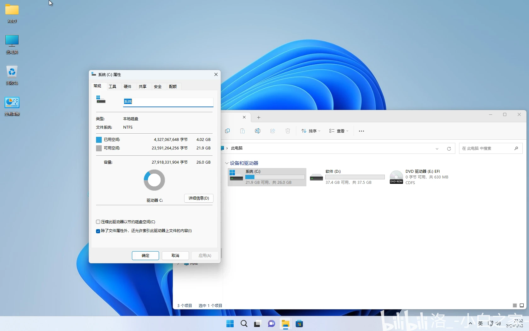The width and height of the screenshot is (529, 331).
Task: Open the Windows Start button
Action: pyautogui.click(x=230, y=324)
